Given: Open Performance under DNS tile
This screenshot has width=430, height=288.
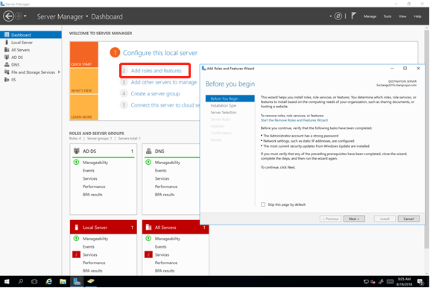Looking at the screenshot, I should 166,187.
